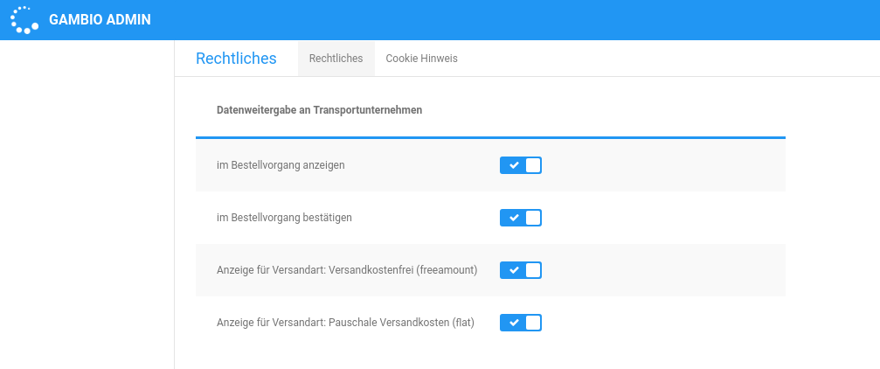Click the Datenweitergabe an Transportunternehmen section header
This screenshot has height=369, width=880.
point(319,110)
